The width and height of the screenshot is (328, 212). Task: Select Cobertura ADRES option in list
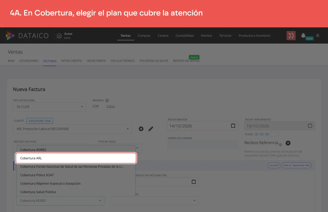coord(76,150)
